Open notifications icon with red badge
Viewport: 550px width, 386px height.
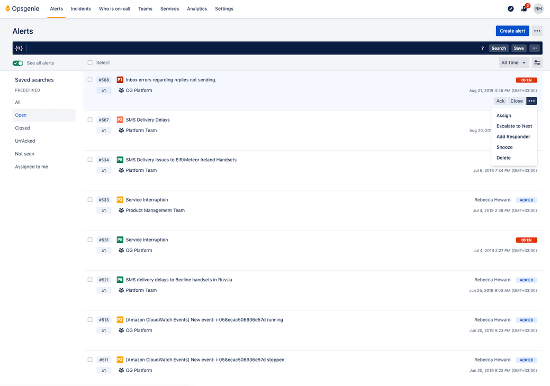coord(524,9)
